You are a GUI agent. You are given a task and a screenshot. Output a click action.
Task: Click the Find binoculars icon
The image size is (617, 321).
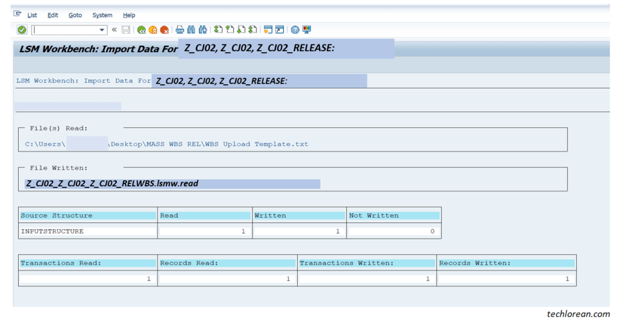click(x=191, y=29)
